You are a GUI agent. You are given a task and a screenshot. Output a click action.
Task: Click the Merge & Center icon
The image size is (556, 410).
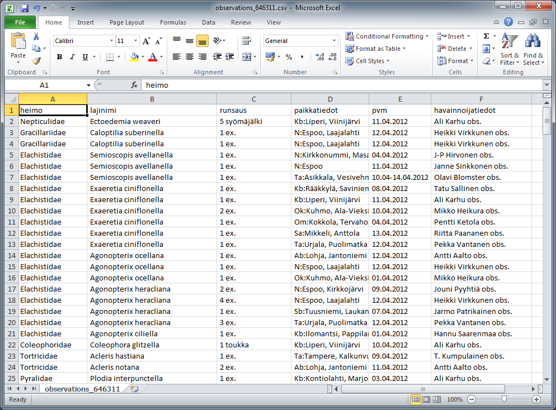[x=247, y=56]
